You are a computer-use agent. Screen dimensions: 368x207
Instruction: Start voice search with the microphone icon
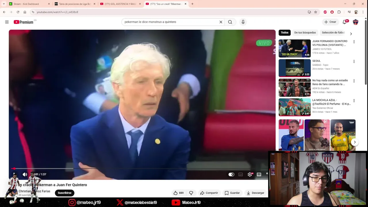[243, 22]
